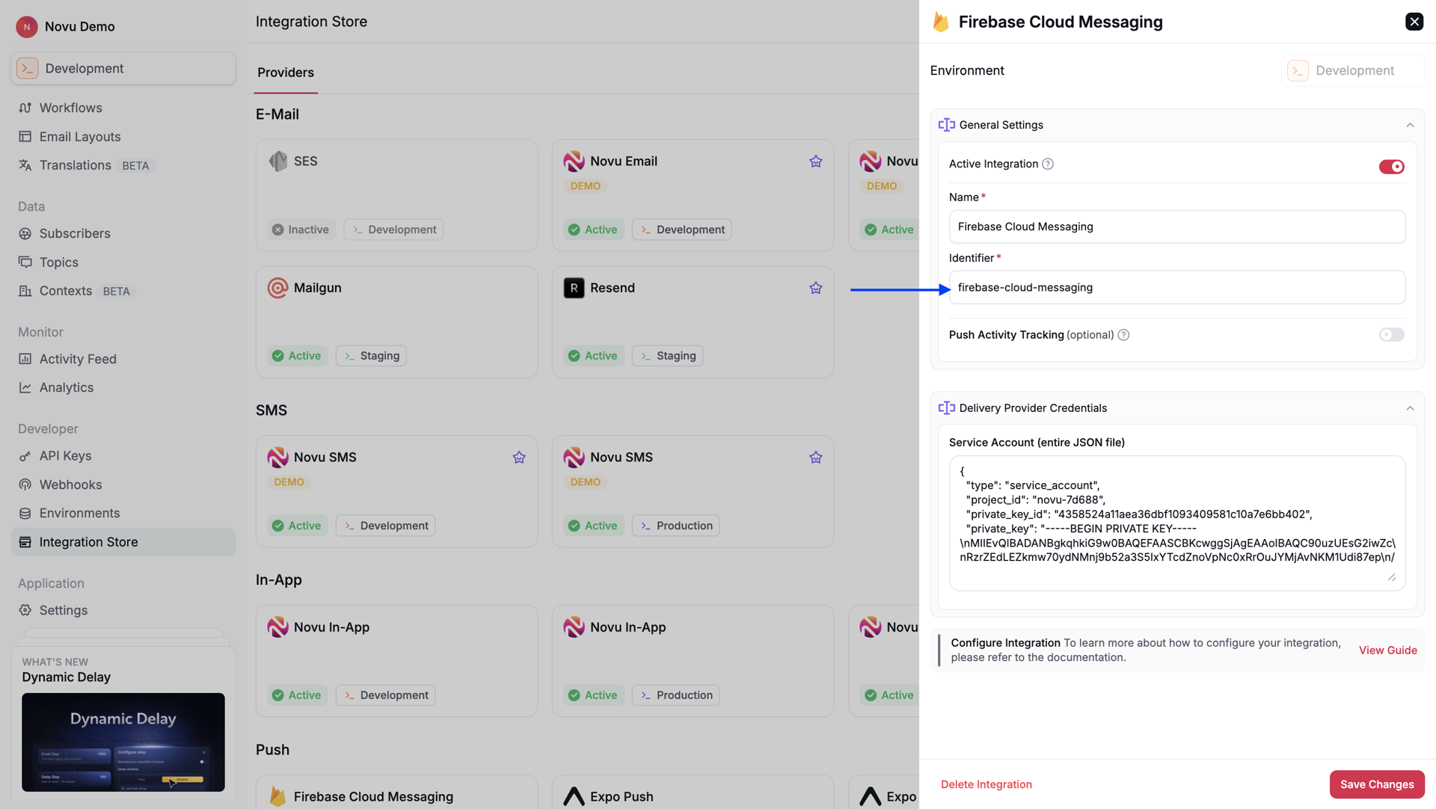
Task: Open the Analytics section
Action: click(67, 387)
